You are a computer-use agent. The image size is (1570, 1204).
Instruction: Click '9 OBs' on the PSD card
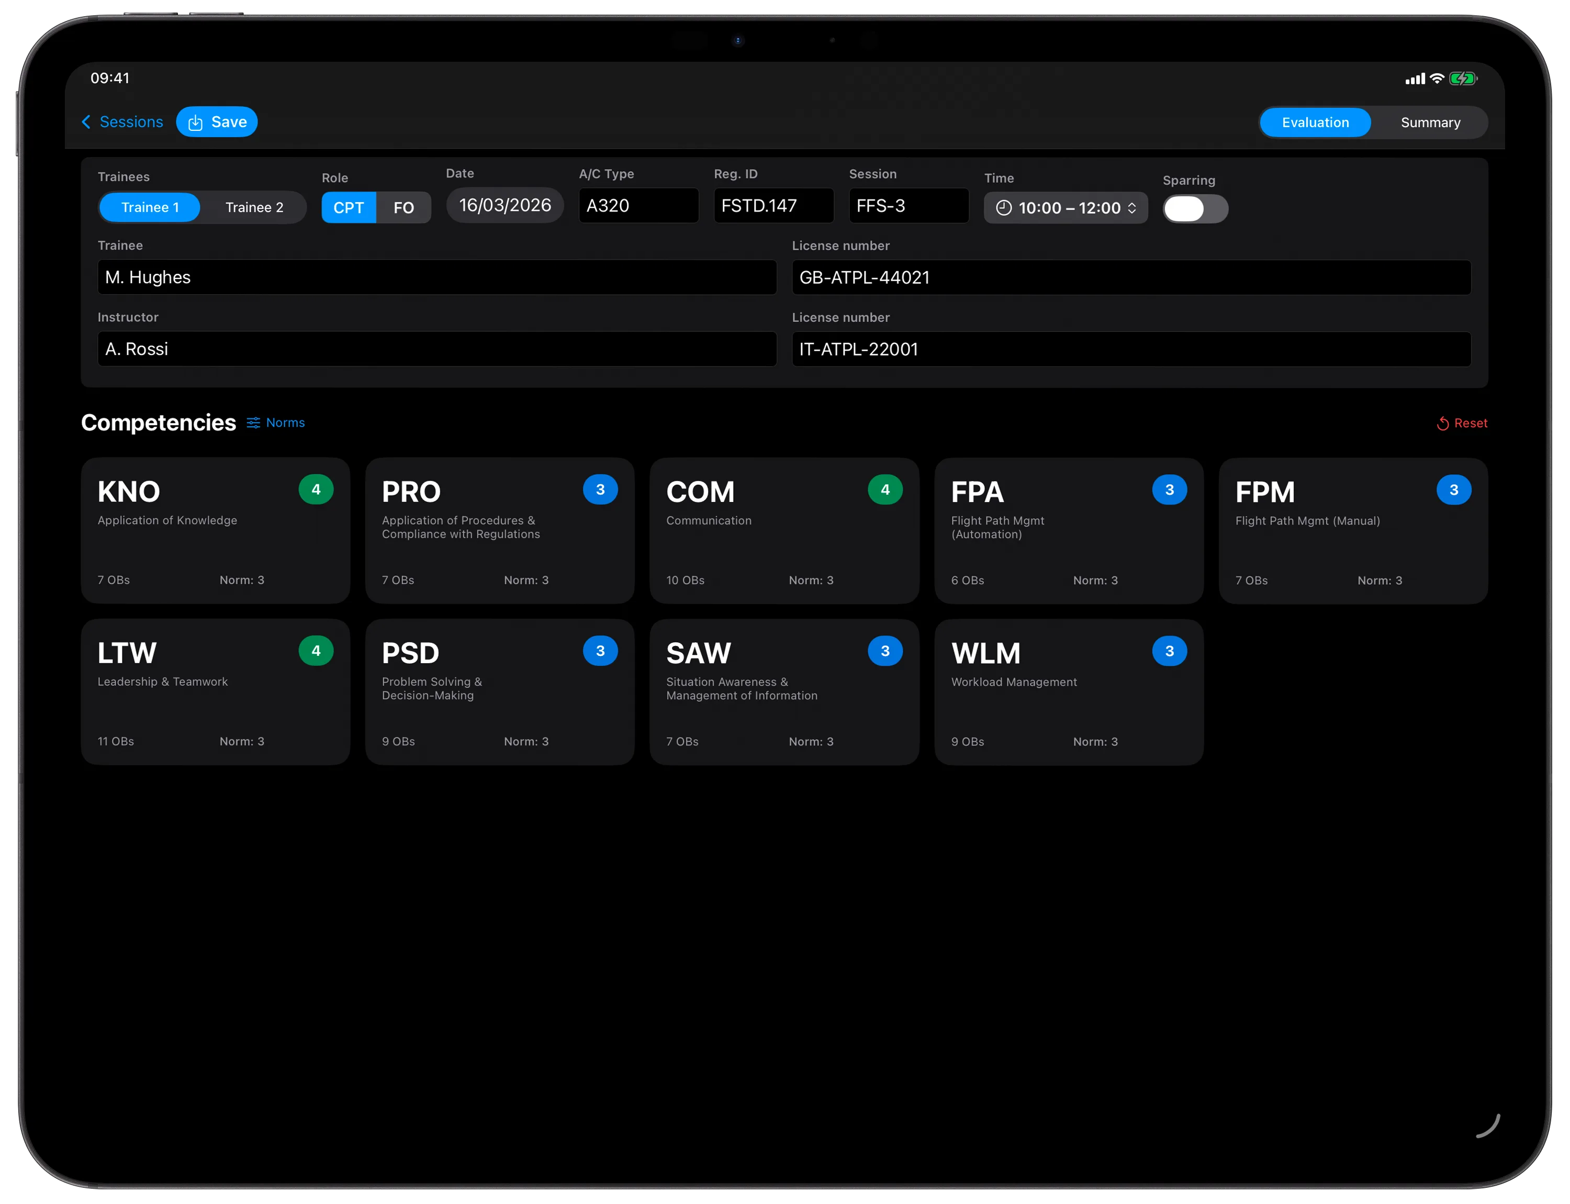(398, 742)
